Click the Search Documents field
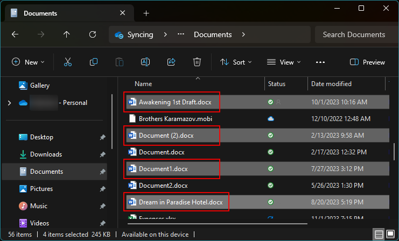399x241 pixels. click(x=354, y=34)
